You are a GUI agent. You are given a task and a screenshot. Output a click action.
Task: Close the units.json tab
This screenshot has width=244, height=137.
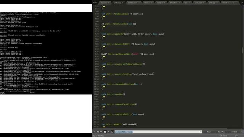click(204, 3)
